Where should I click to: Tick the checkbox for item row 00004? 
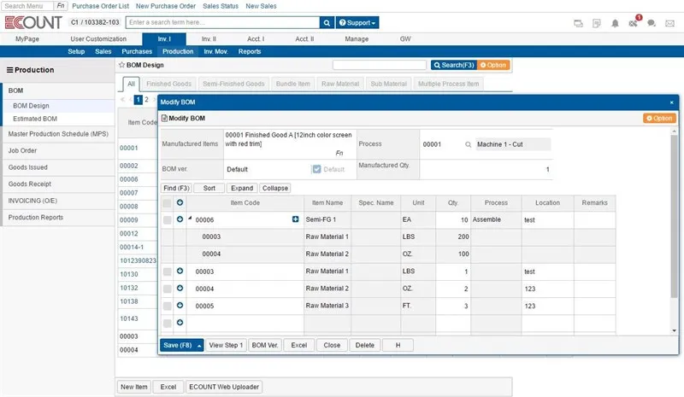coord(167,288)
